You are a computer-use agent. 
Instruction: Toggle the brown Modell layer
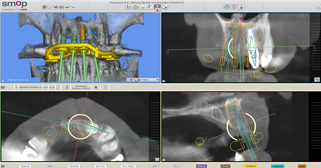226,166
